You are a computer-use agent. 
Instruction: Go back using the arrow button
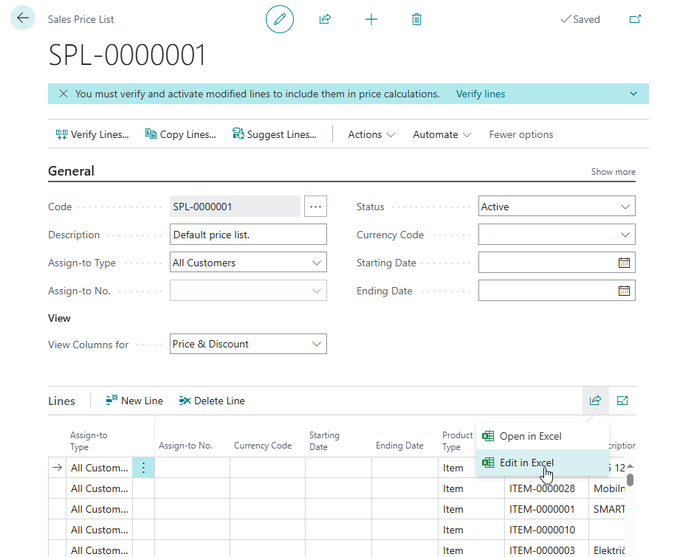pos(23,18)
